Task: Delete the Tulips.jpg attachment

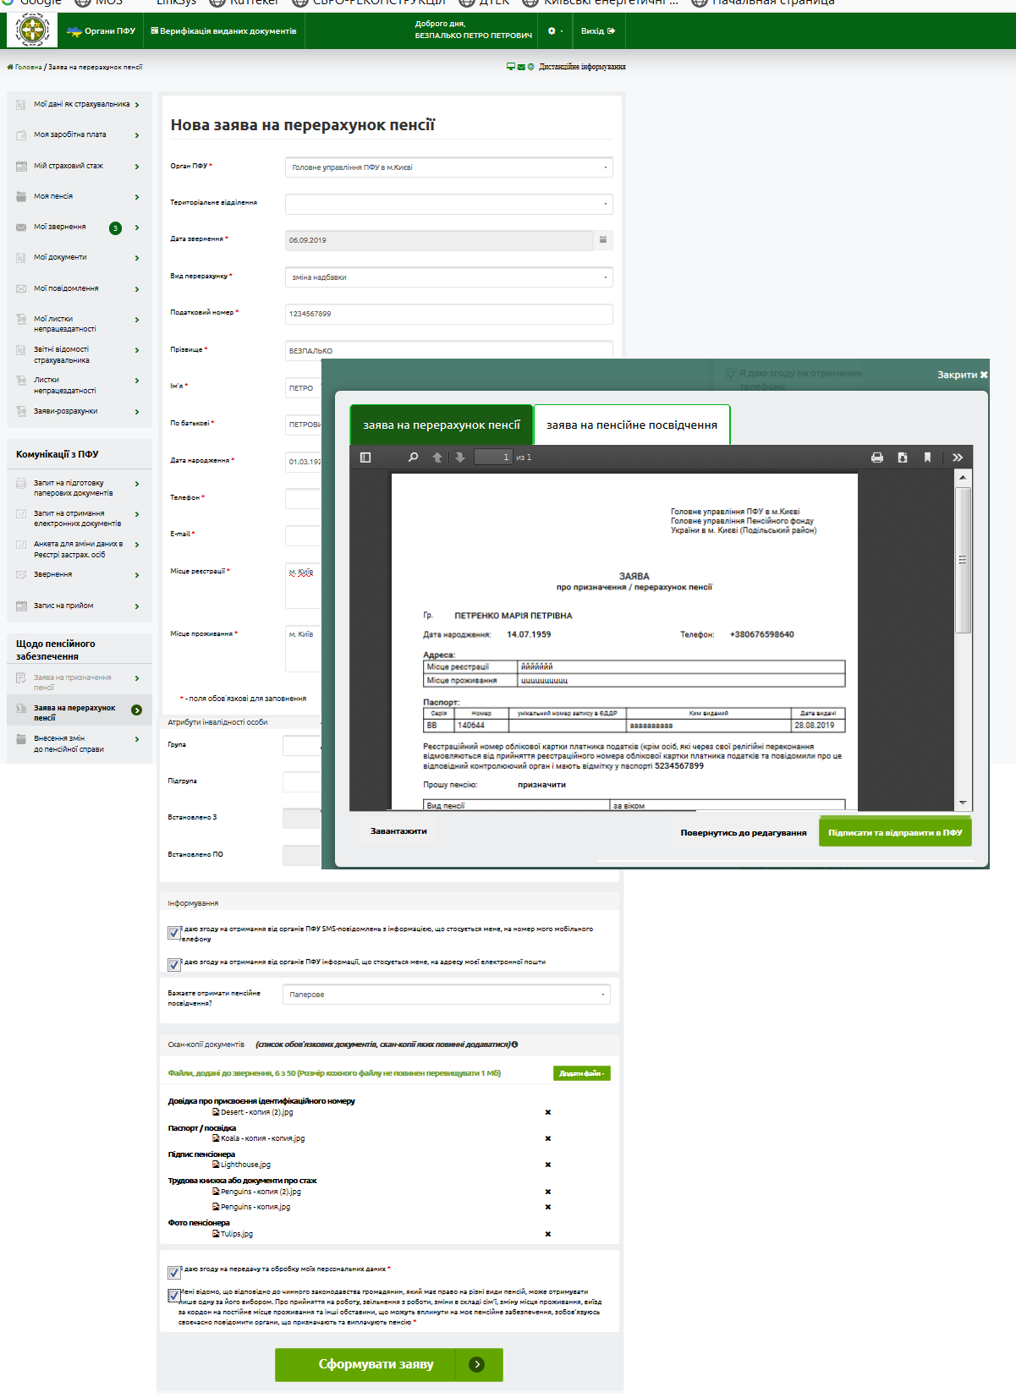Action: click(548, 1234)
